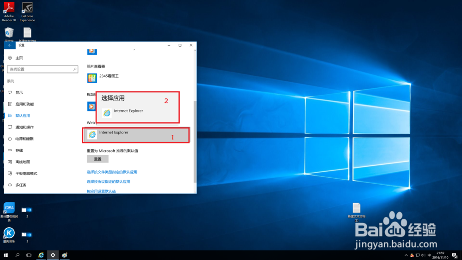Screen dimensions: 462x260
Task: Open 按应用设置默认值 link
Action: 101,191
